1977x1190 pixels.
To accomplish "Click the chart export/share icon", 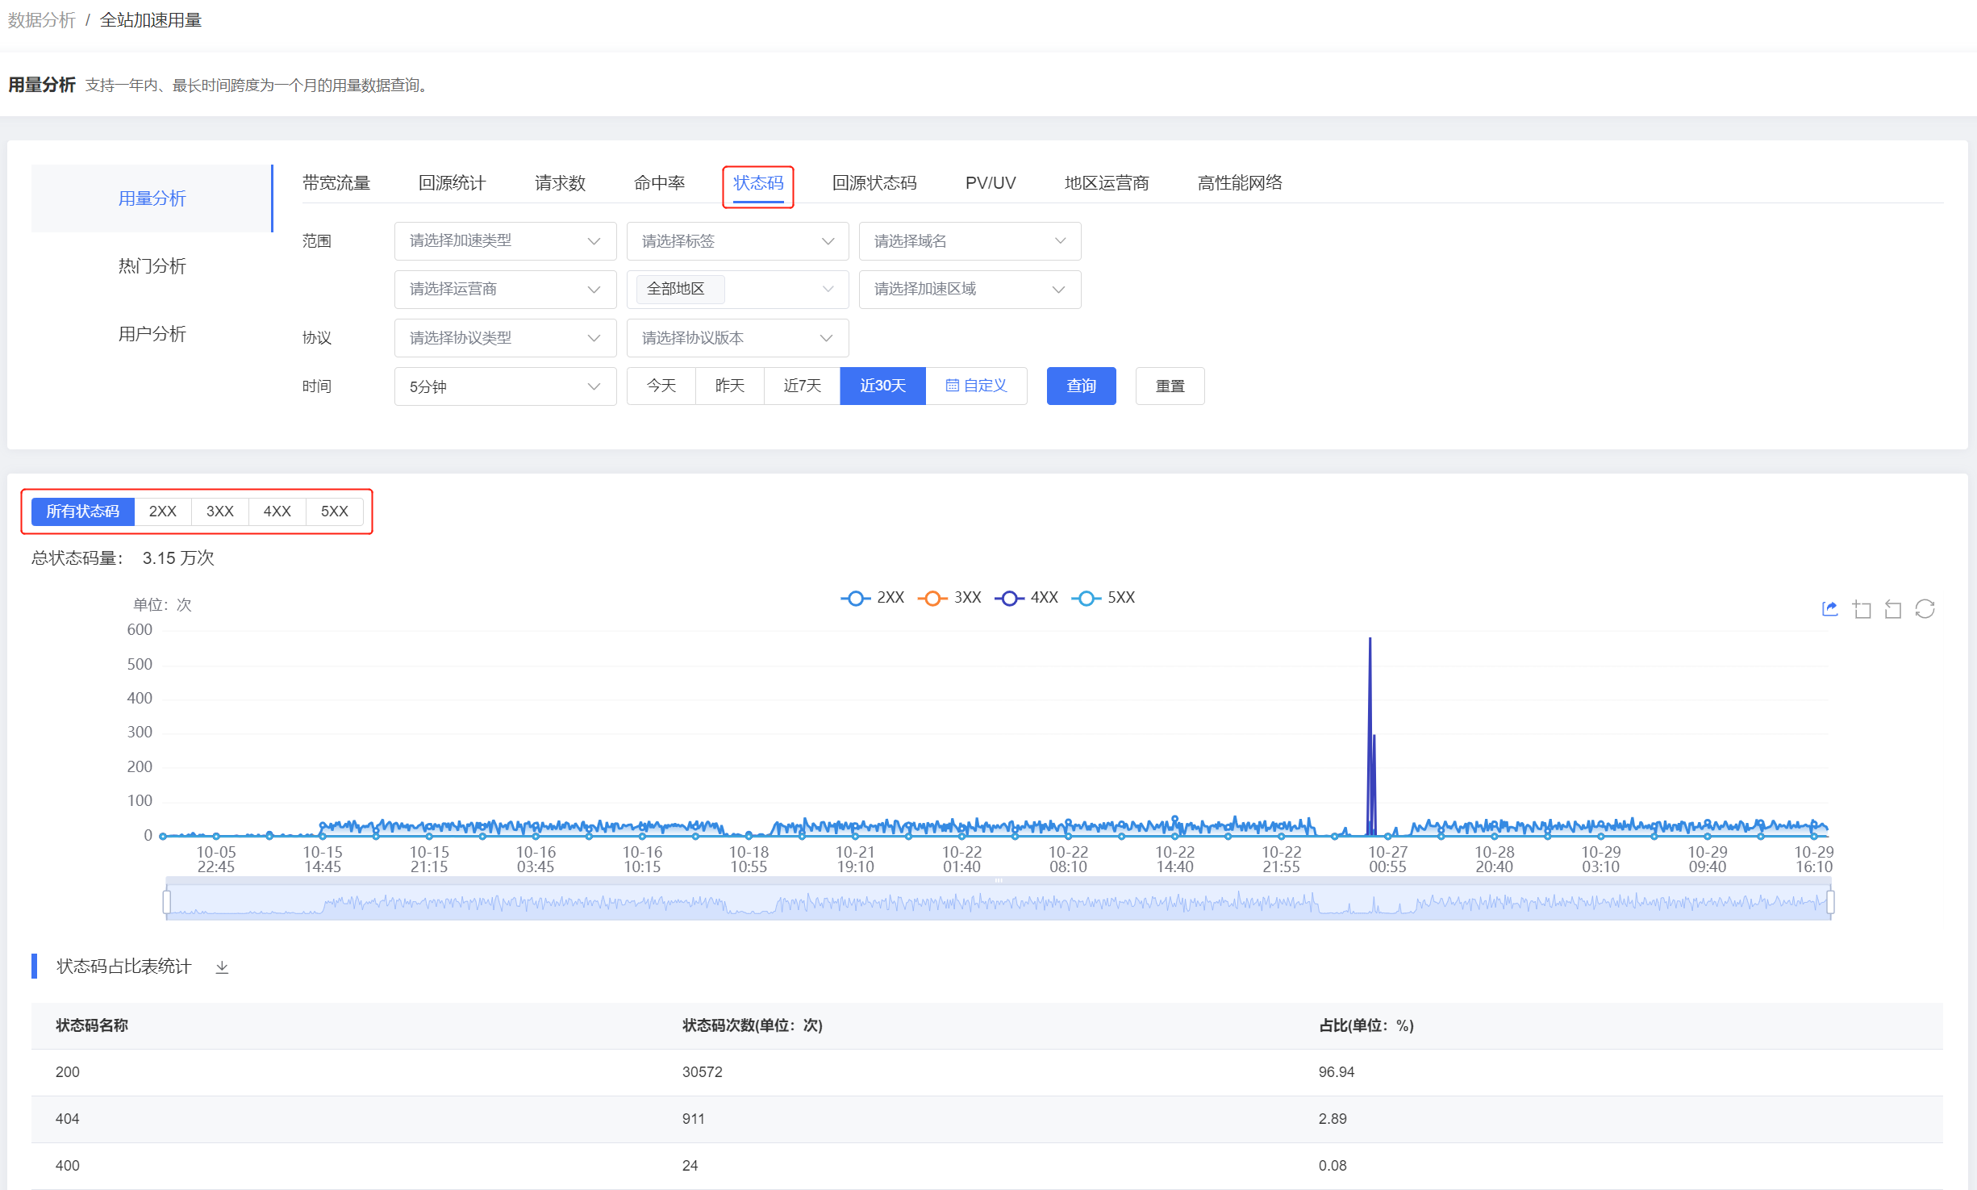I will click(x=1829, y=609).
